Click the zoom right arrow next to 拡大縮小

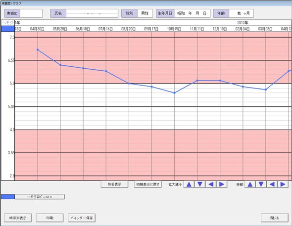[222, 184]
